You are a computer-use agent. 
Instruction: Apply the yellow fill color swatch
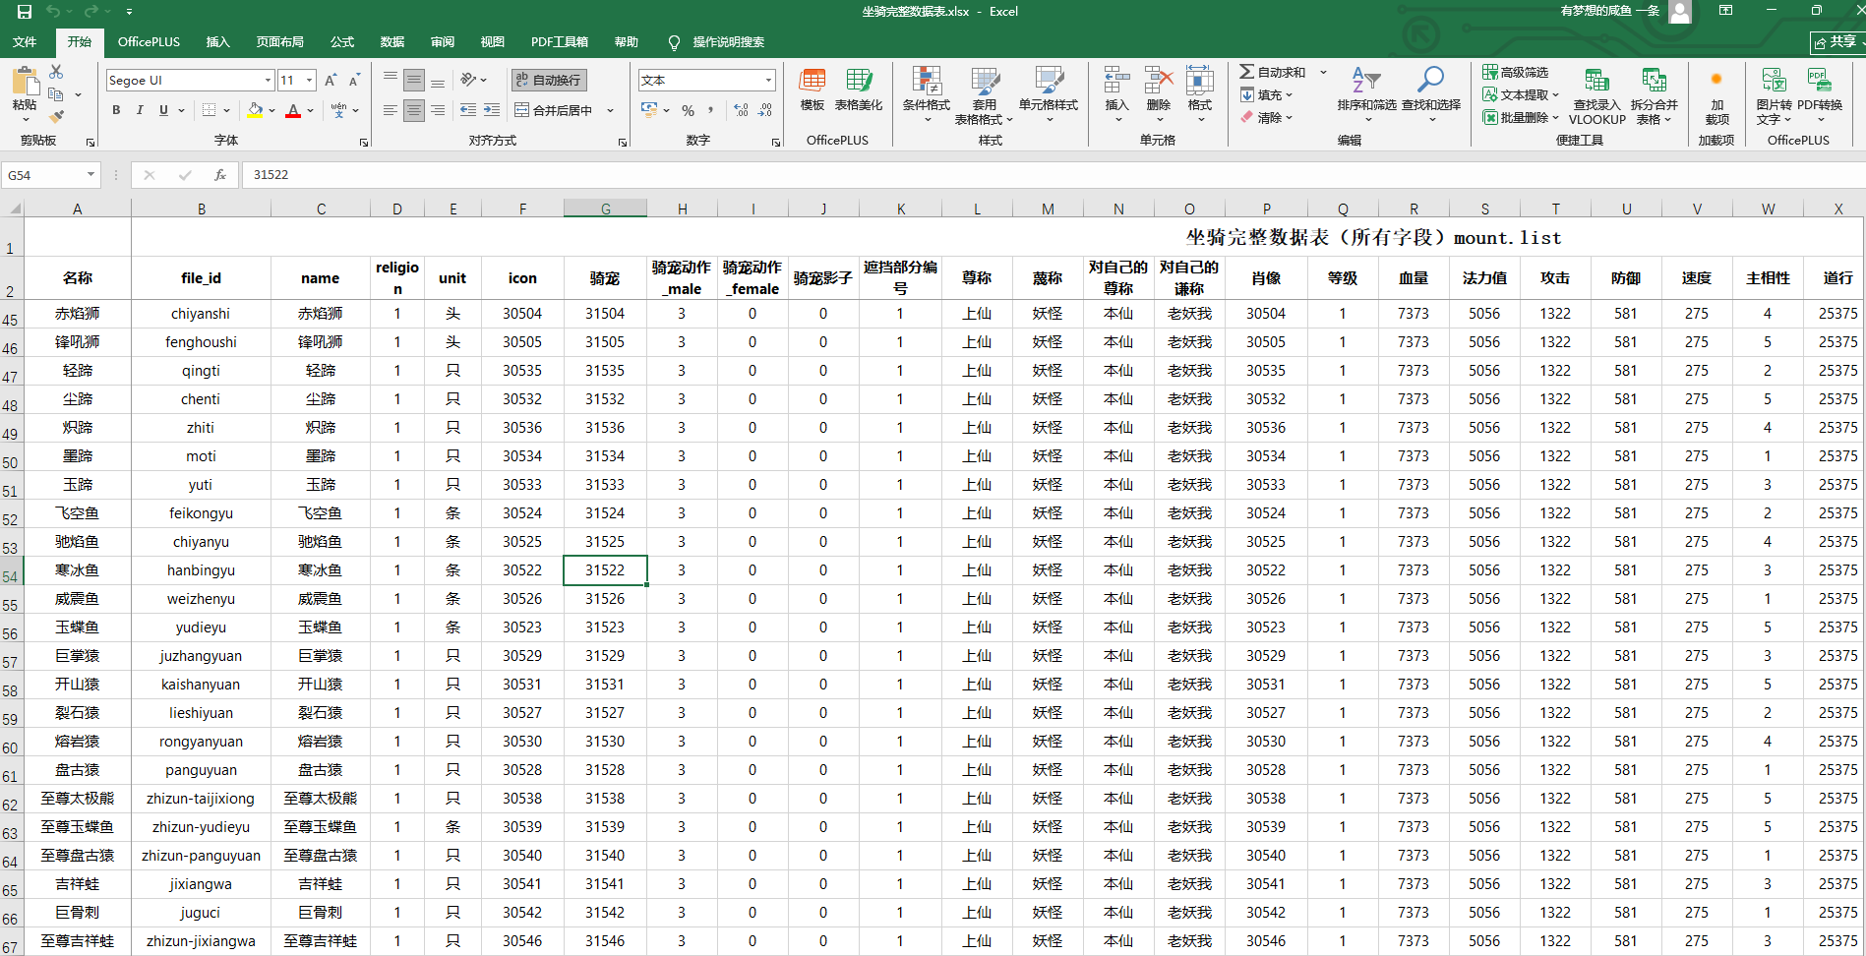pos(256,110)
